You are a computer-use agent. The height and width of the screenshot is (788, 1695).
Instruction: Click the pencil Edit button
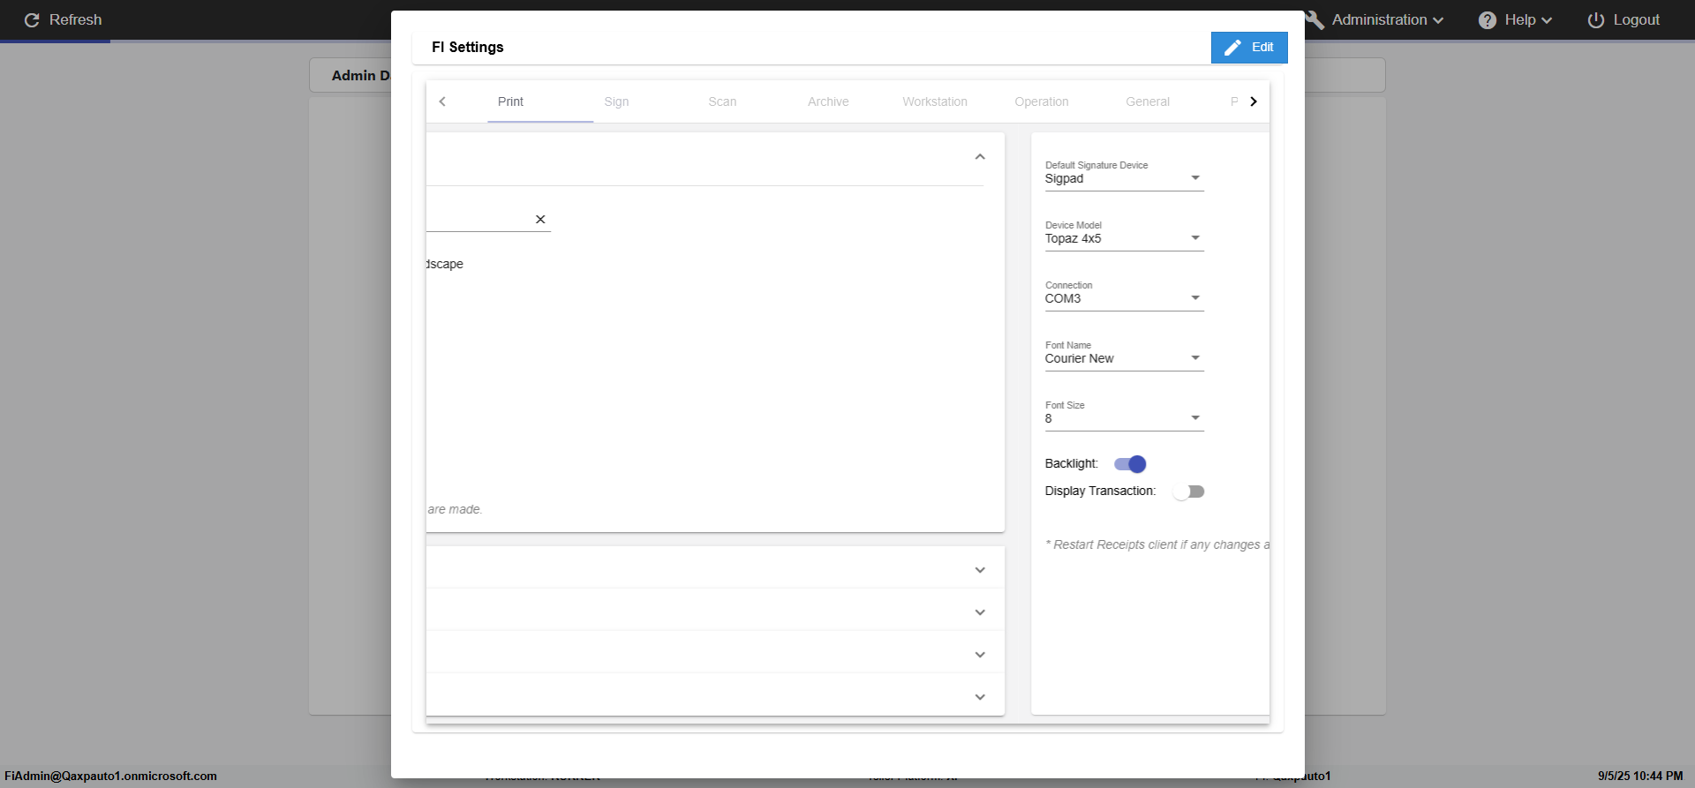[x=1248, y=48]
